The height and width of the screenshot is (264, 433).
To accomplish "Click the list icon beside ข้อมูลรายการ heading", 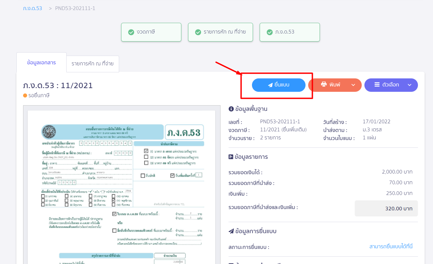I will 231,157.
